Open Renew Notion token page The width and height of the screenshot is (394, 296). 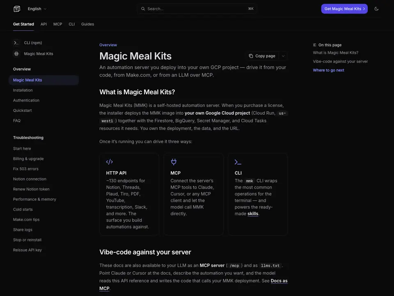[x=31, y=189]
